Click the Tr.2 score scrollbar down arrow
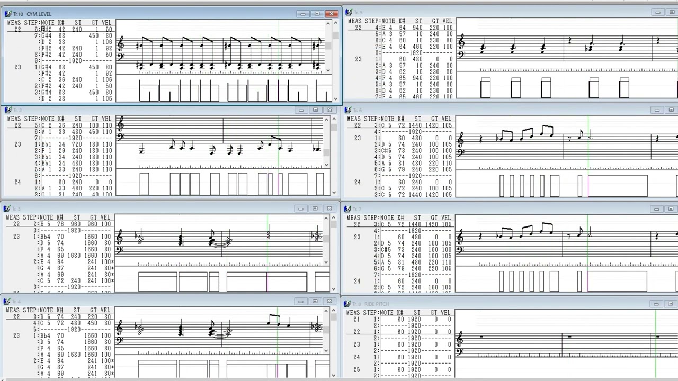 [327, 165]
